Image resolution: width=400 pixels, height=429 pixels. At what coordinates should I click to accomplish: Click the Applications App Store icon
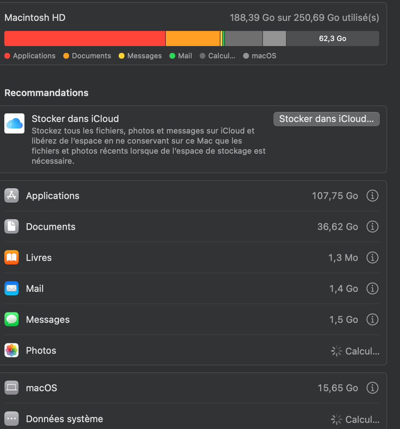[x=12, y=196]
